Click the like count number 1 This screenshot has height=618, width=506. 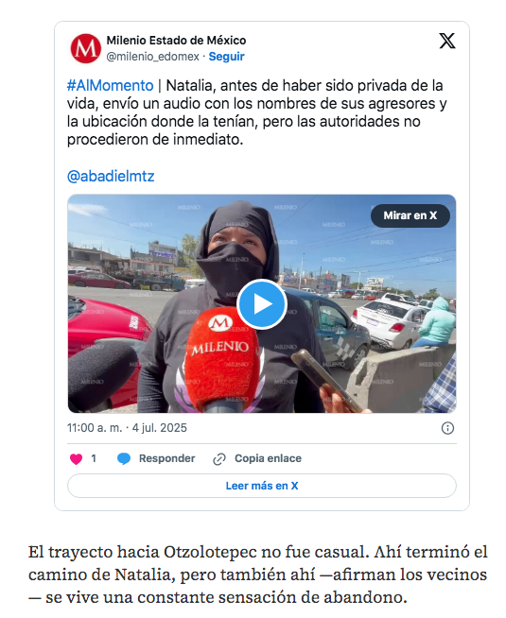(x=94, y=458)
